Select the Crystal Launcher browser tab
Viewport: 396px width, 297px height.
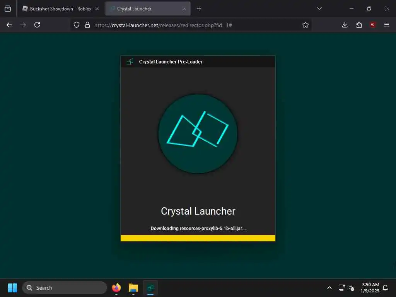tap(148, 9)
